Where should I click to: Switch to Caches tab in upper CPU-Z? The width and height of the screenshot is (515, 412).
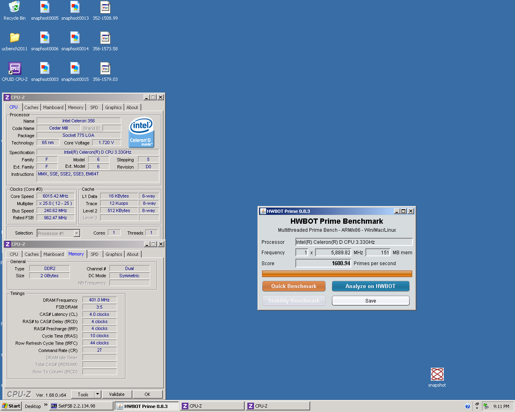click(x=31, y=107)
